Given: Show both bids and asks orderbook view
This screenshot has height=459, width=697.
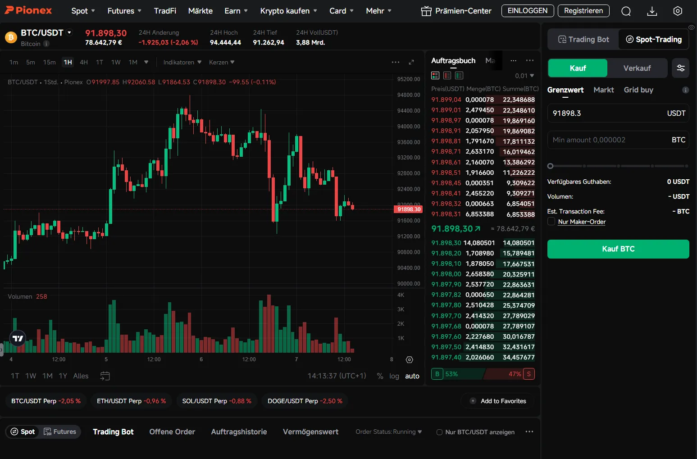Looking at the screenshot, I should (x=435, y=75).
